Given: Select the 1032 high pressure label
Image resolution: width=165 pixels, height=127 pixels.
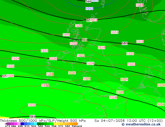Looking at the screenshot, I should 32,105.
